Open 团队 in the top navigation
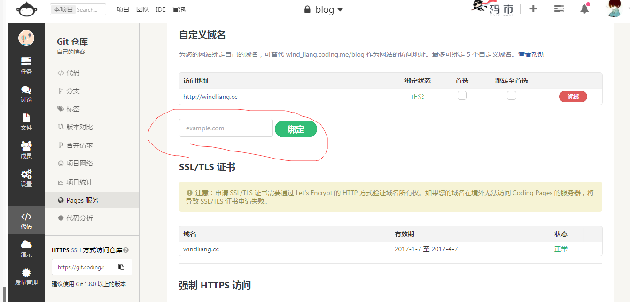 coord(142,9)
